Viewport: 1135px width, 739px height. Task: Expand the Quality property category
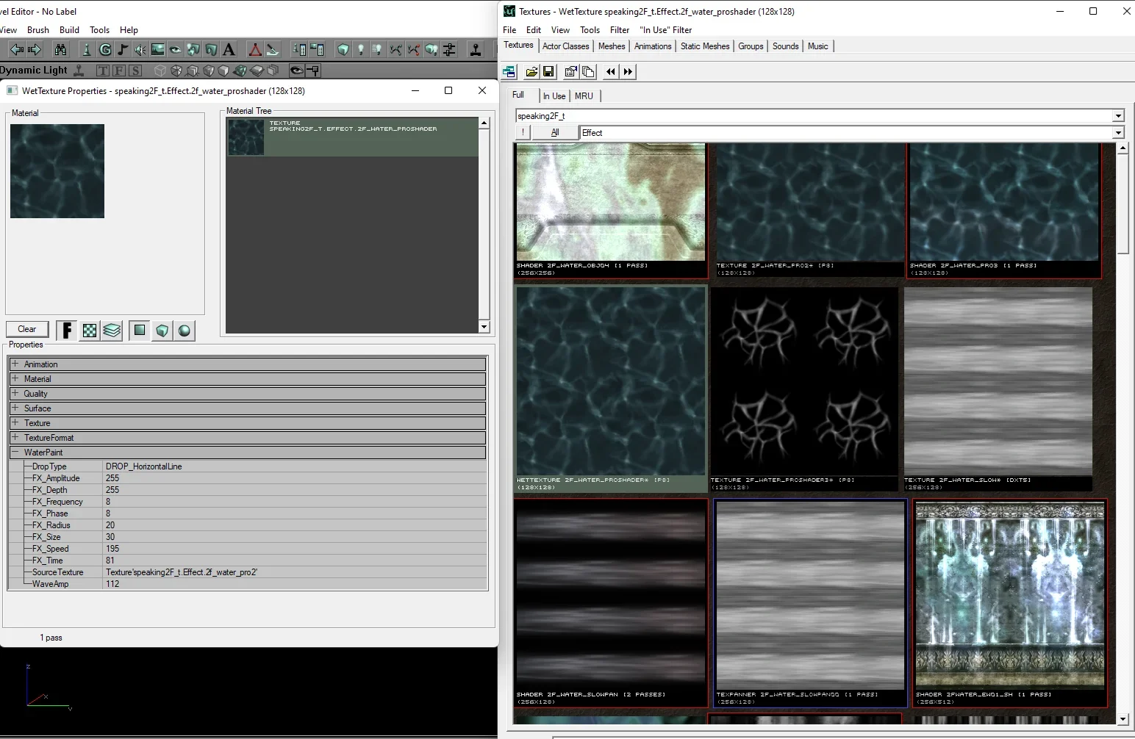pos(15,393)
